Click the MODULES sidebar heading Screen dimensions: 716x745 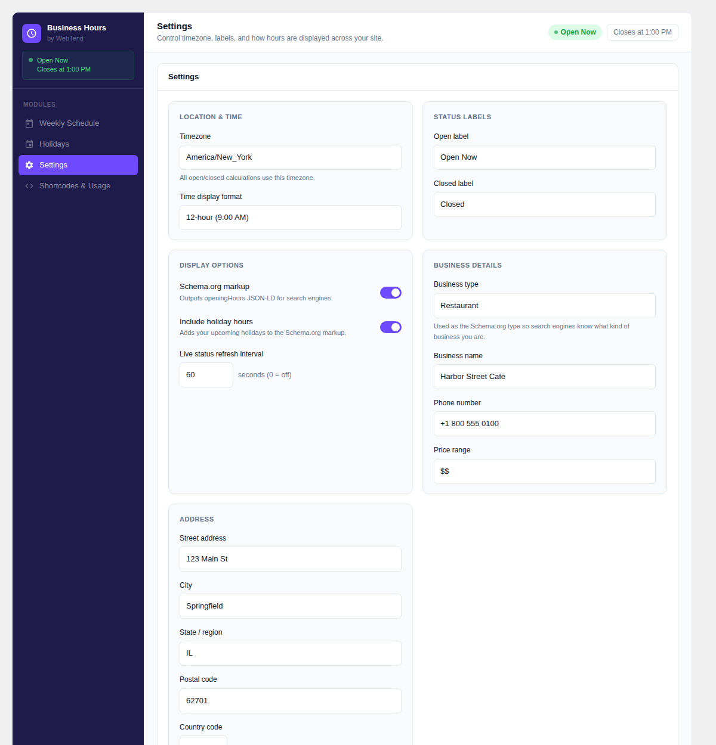tap(39, 104)
